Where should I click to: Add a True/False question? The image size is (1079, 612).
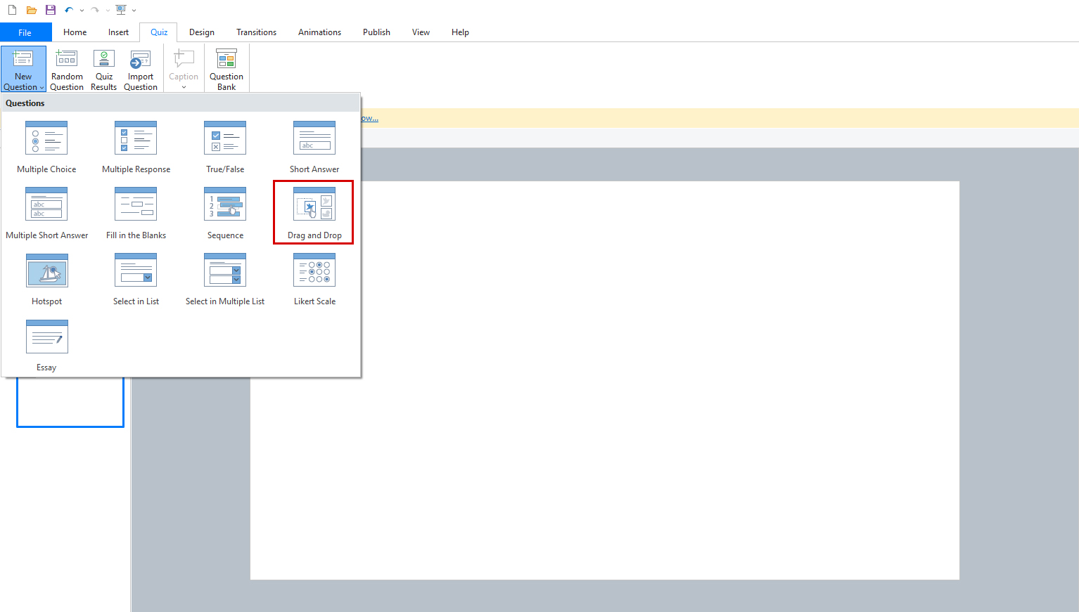click(225, 148)
